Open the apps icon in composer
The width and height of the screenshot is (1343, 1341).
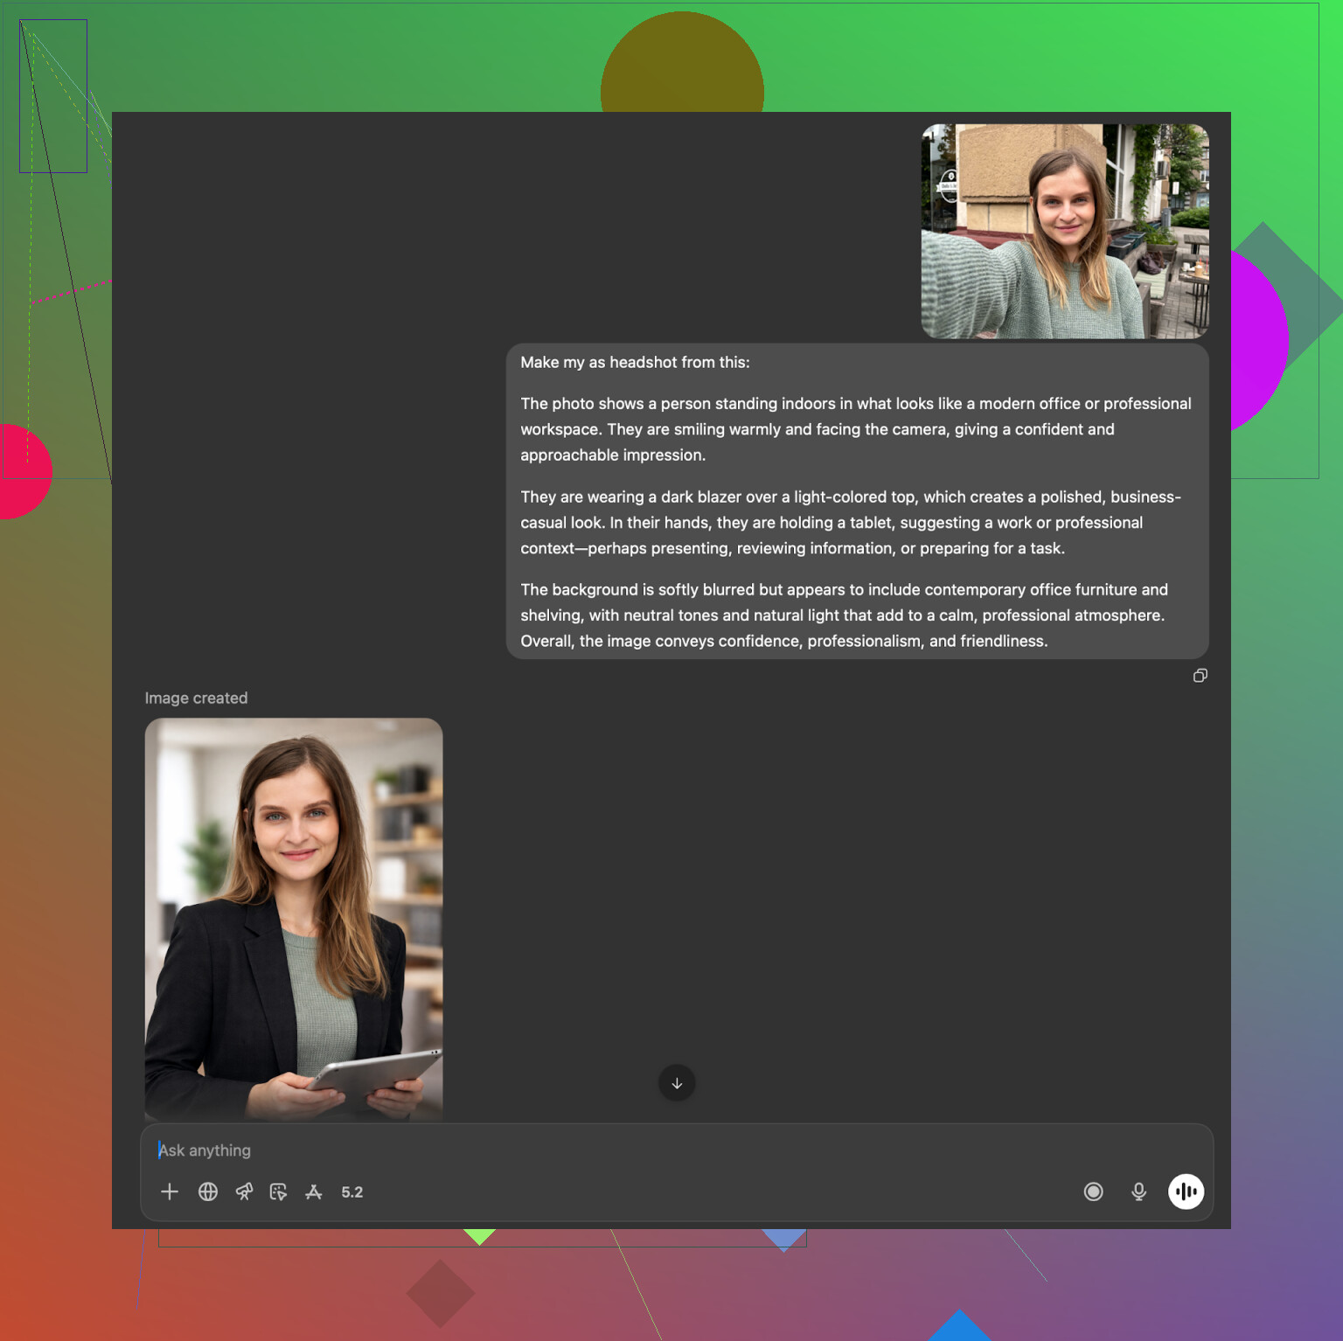[314, 1192]
